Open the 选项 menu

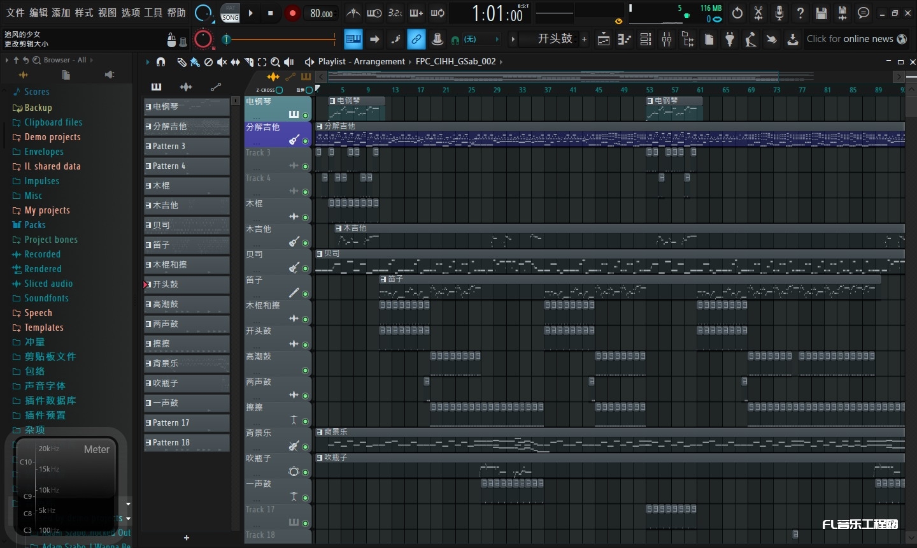tap(131, 13)
